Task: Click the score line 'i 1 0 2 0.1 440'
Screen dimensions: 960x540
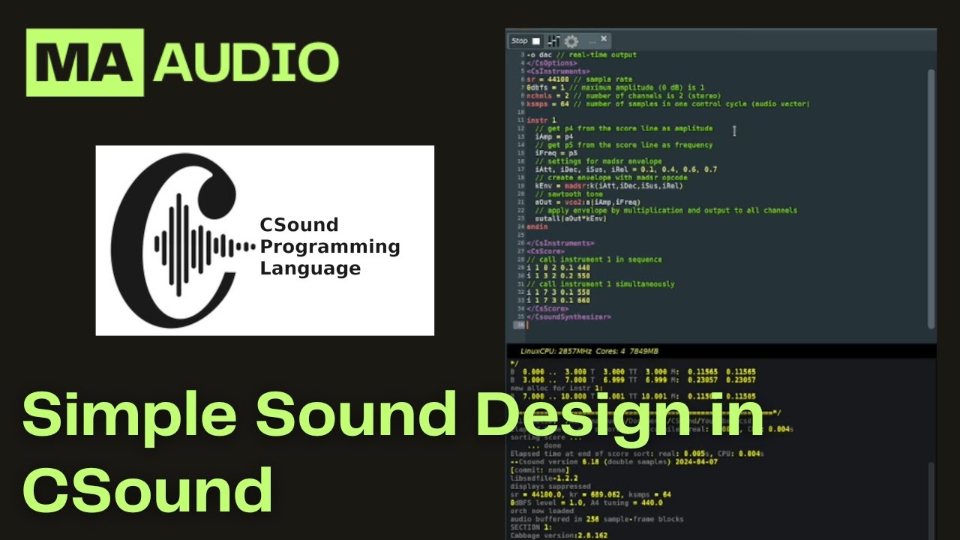Action: (x=558, y=268)
